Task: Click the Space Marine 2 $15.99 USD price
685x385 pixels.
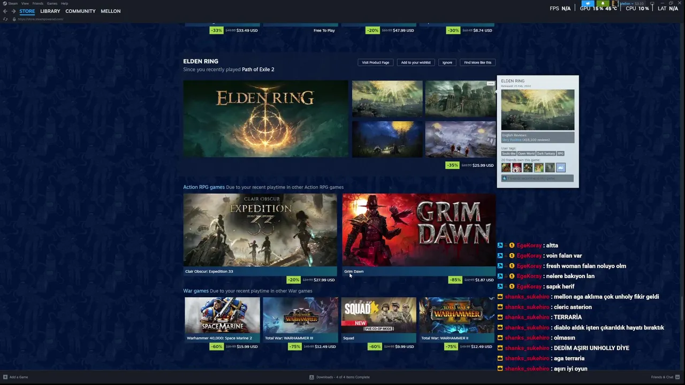Action: click(247, 346)
